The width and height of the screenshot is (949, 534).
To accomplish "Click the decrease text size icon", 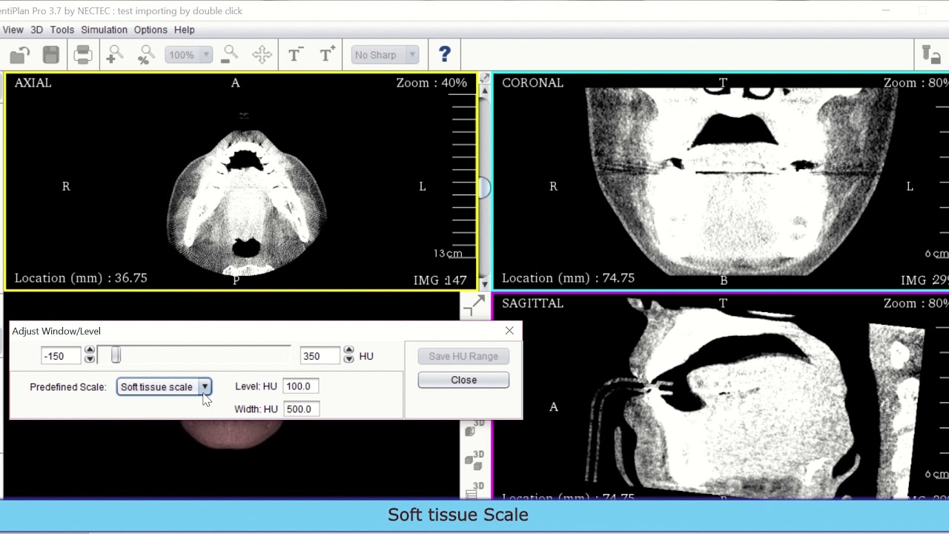I will (295, 55).
